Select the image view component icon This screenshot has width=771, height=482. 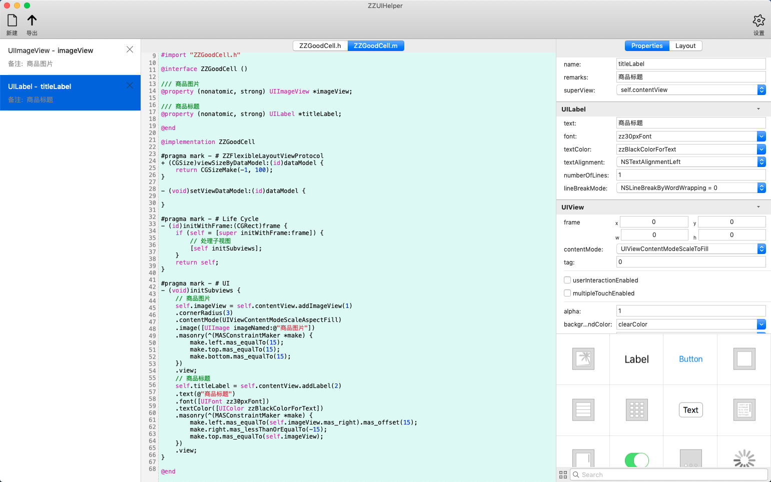(583, 359)
